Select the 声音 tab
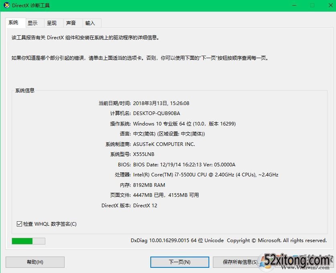This screenshot has height=273, width=336. [x=73, y=23]
